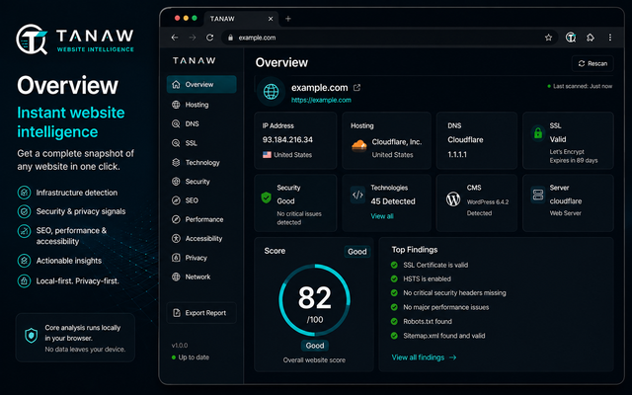The height and width of the screenshot is (395, 632).
Task: Click the shield icon beside Core analysis text
Action: (x=31, y=336)
